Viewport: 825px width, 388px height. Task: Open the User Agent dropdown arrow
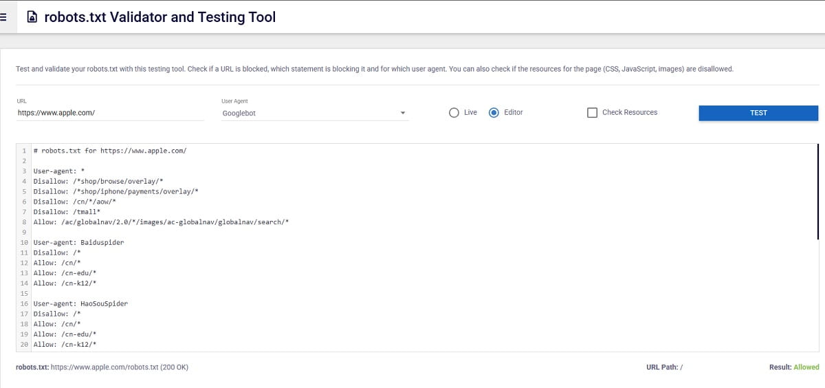tap(403, 114)
